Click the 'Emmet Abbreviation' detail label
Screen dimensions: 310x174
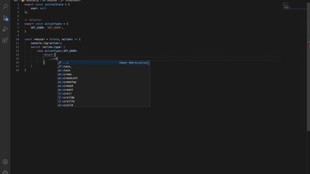click(133, 63)
